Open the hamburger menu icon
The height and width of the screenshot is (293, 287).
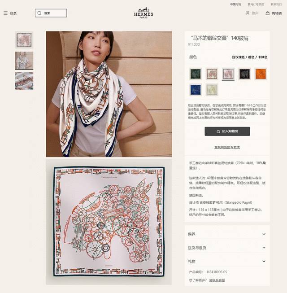pos(5,13)
